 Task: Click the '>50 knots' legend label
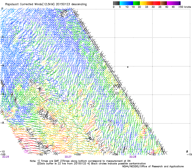pos(184,7)
